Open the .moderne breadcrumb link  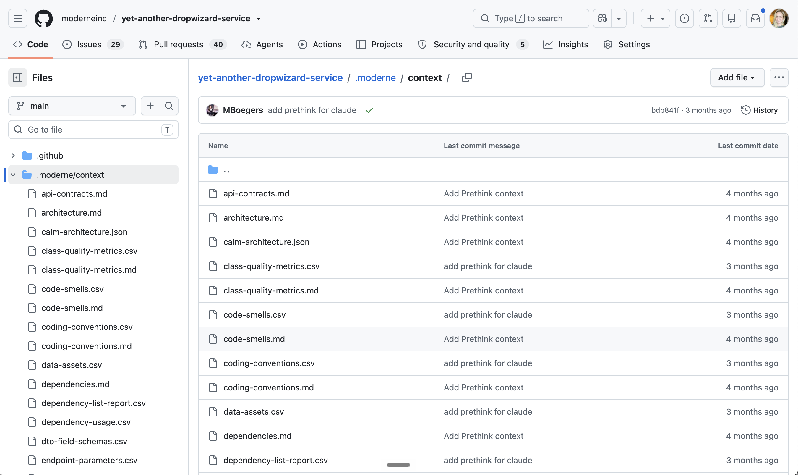375,78
